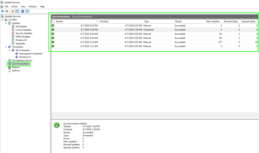Image resolution: width=259 pixels, height=153 pixels.
Task: Sort by the New Updates column header
Action: tap(213, 21)
